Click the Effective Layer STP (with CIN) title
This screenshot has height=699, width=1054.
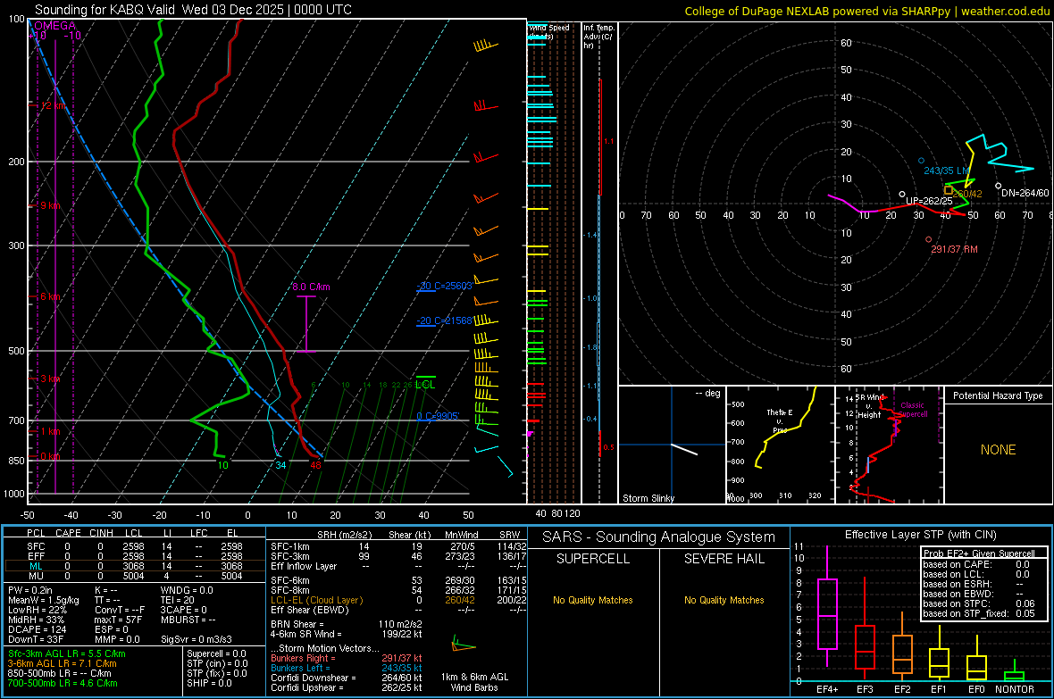(921, 535)
